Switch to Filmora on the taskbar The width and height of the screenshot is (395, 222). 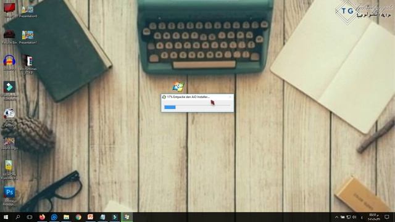(x=115, y=217)
